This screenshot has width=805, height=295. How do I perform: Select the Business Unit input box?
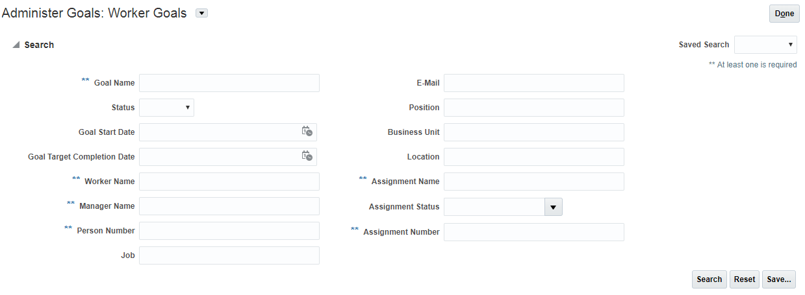click(533, 132)
